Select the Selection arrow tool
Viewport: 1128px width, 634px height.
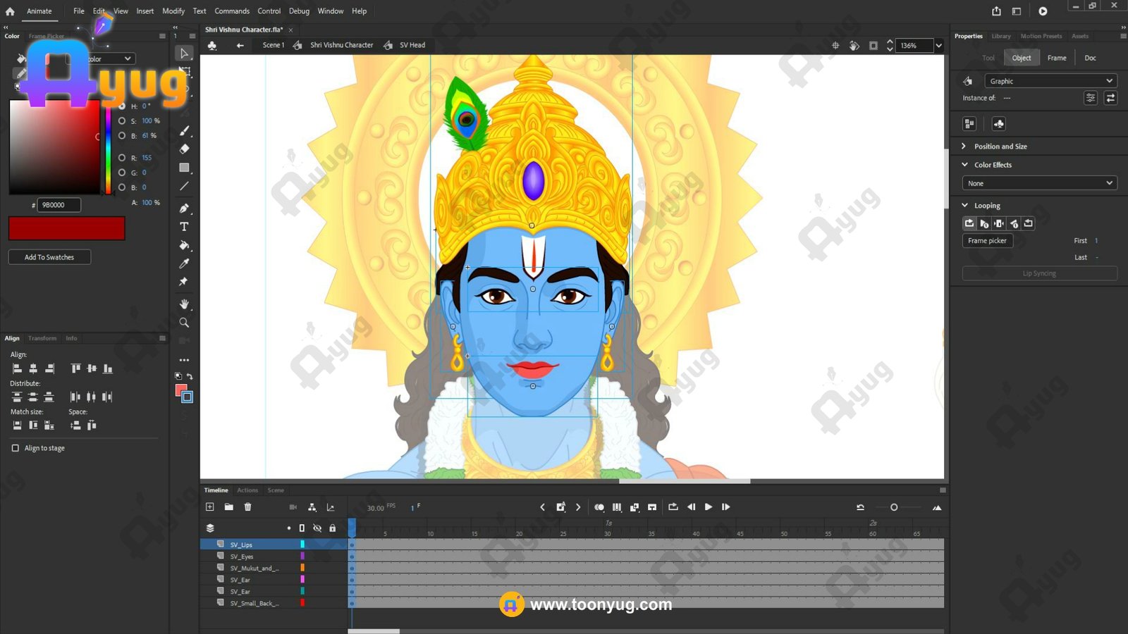coord(184,54)
